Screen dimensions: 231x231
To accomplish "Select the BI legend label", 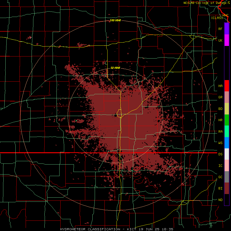I will pyautogui.click(x=220, y=188).
